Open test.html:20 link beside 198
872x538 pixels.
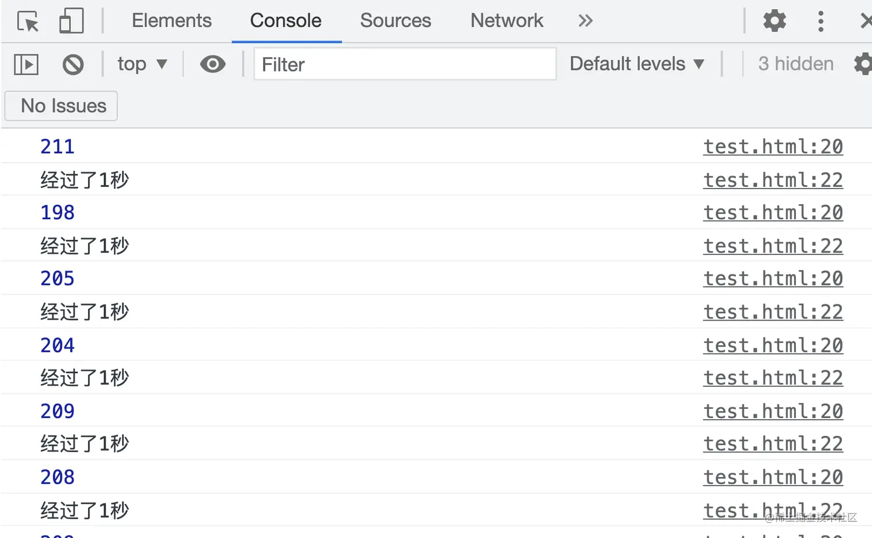(772, 213)
